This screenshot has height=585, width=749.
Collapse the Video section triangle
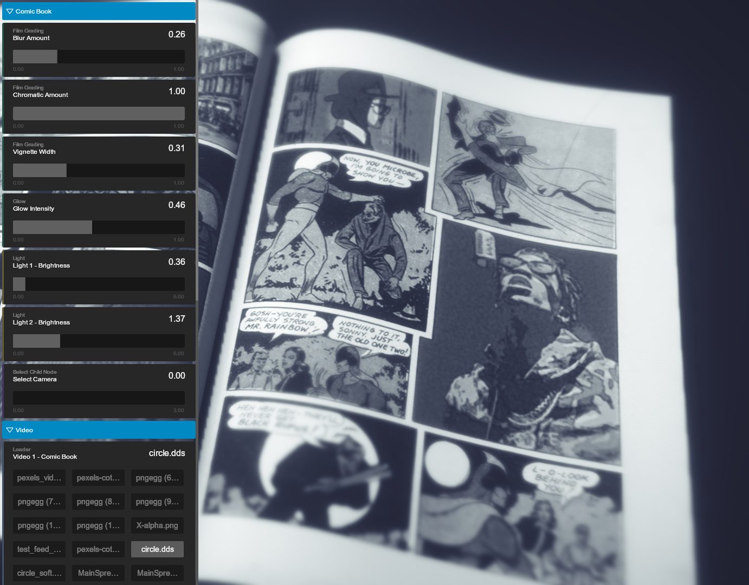pyautogui.click(x=9, y=430)
